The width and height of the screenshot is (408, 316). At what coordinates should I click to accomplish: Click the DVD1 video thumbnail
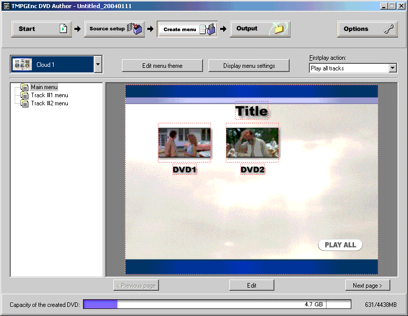click(x=184, y=143)
